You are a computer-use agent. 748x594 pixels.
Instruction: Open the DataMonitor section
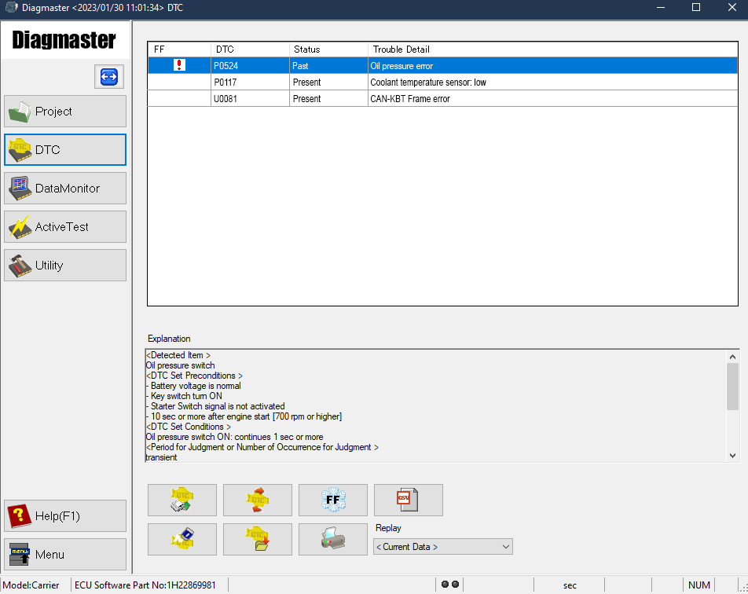coord(65,189)
